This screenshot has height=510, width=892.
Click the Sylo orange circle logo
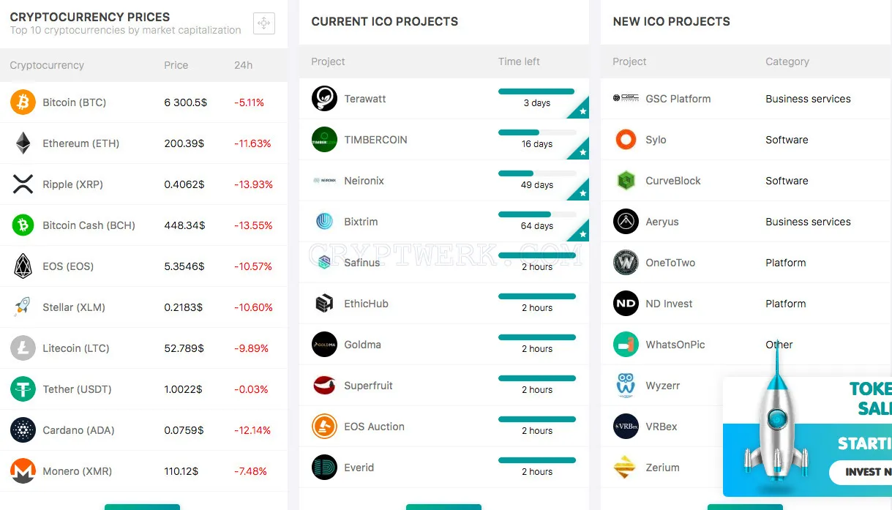click(626, 139)
